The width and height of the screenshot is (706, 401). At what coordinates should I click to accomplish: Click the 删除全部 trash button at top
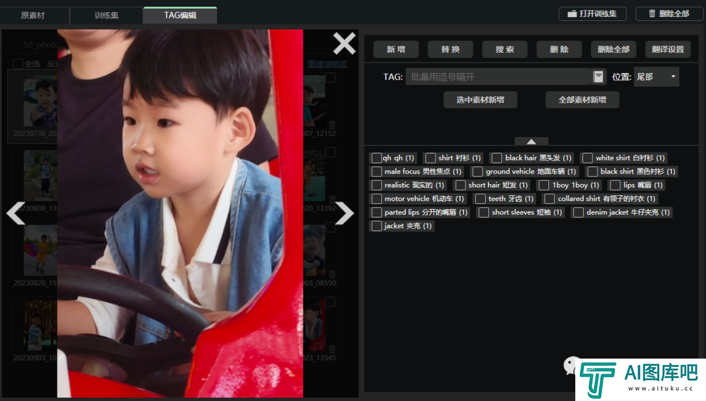tap(669, 14)
